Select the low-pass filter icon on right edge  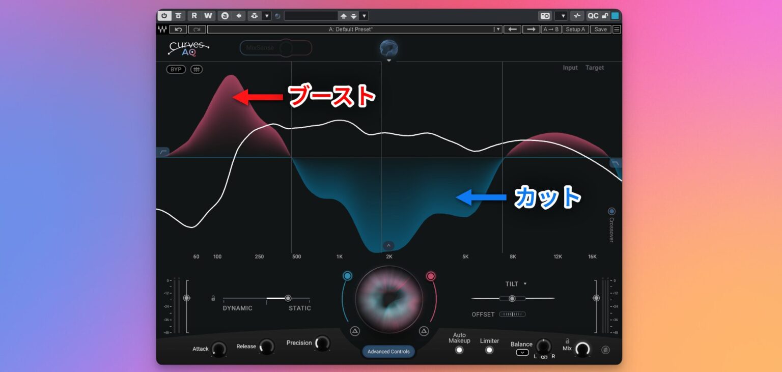(616, 163)
